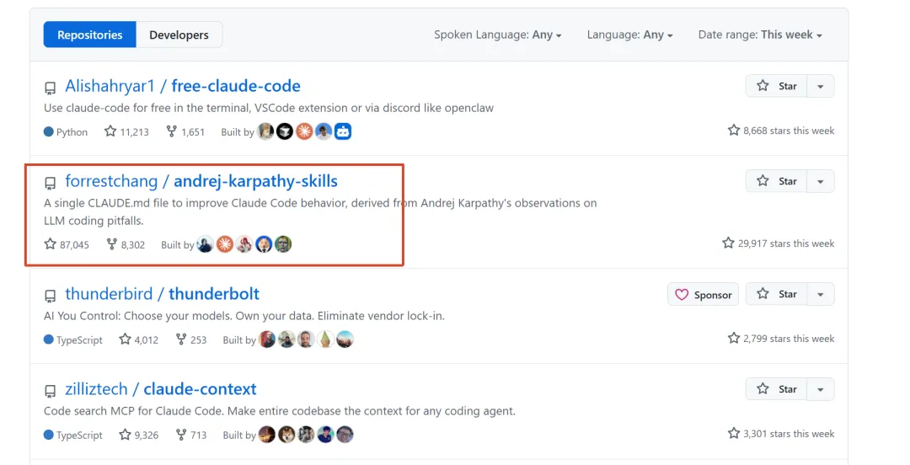
Task: Click repo icon beside thunderbird / thunderbolt
Action: (50, 296)
